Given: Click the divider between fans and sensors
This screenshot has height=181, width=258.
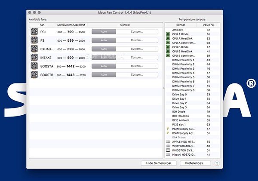Looking at the screenshot, I should pyautogui.click(x=164, y=88).
